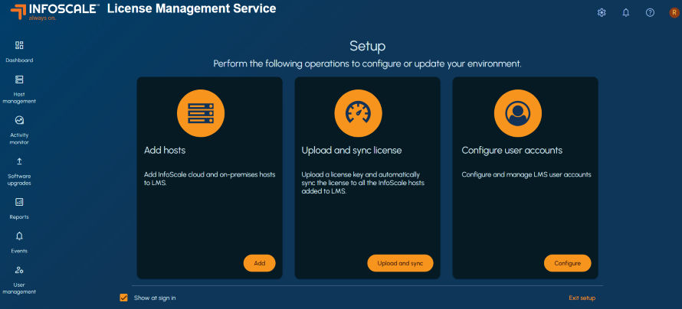Click the Configure user accounts person icon
Image resolution: width=682 pixels, height=309 pixels.
[517, 113]
